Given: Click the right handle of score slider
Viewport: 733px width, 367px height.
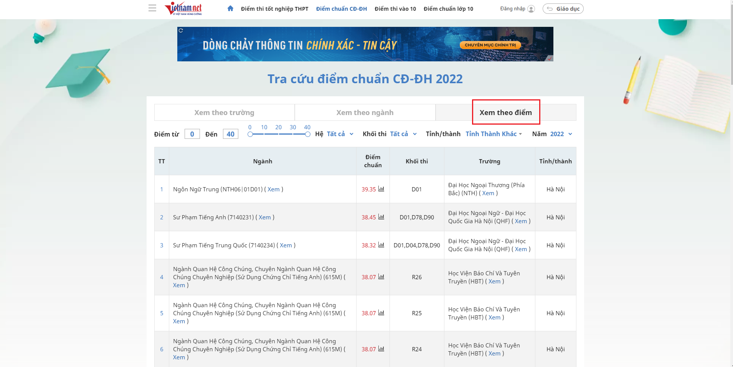Looking at the screenshot, I should [307, 134].
